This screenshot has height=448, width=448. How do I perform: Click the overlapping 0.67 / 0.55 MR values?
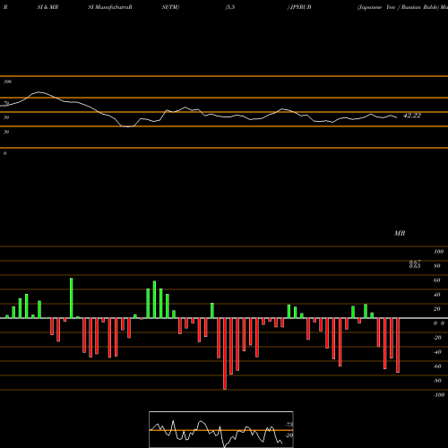point(415,264)
